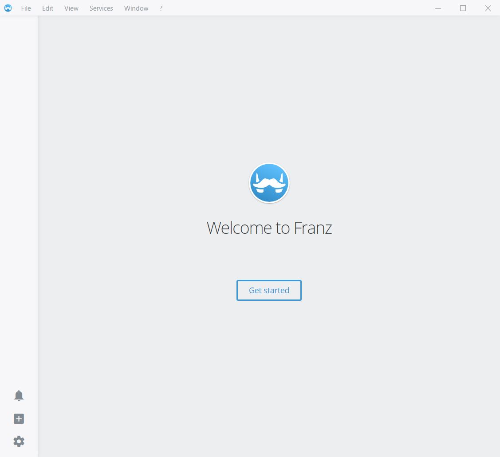Click the large Franz mustache logo

click(269, 183)
